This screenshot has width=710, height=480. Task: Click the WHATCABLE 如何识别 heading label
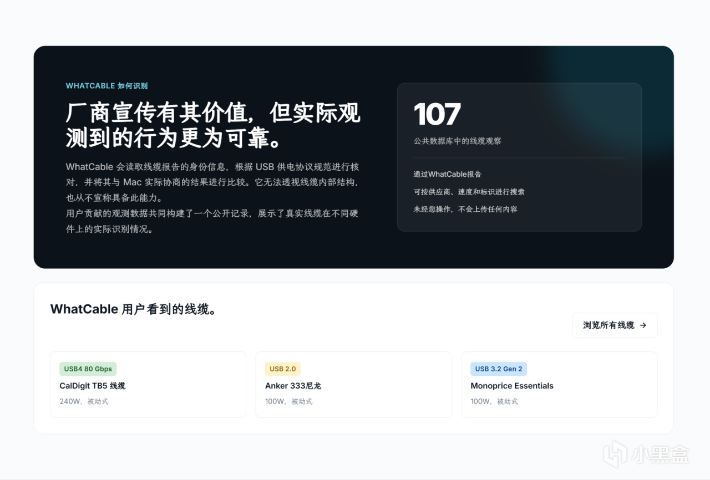pos(106,86)
